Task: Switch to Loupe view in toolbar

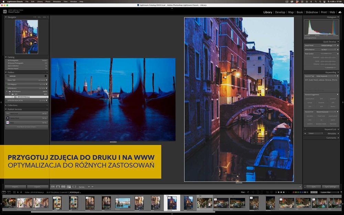Action: (58, 187)
